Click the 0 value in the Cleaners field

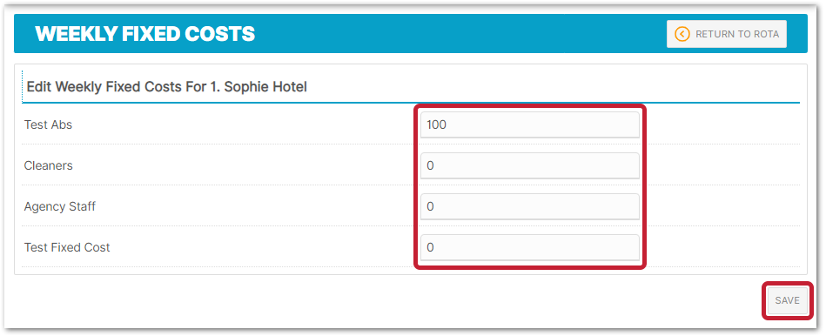coord(430,166)
